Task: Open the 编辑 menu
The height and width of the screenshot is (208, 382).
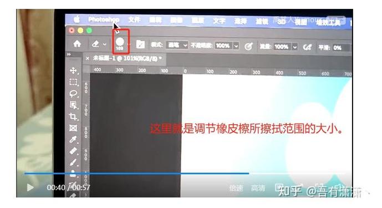Action: tap(155, 20)
